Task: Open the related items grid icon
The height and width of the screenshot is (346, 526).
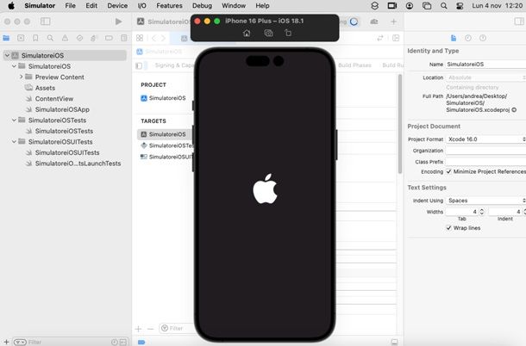Action: tap(140, 38)
